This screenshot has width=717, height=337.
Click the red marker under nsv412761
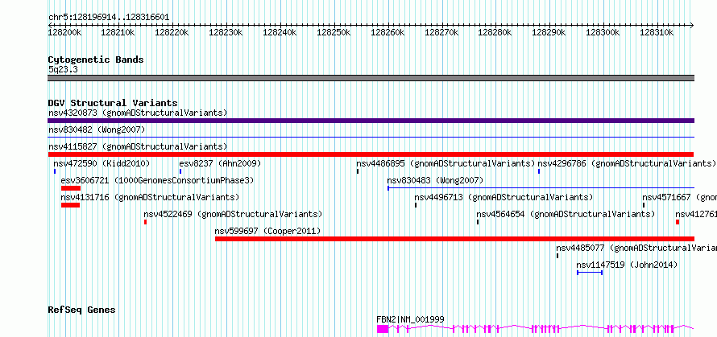[678, 222]
